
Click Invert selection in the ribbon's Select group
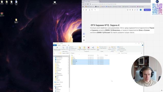[122, 50]
